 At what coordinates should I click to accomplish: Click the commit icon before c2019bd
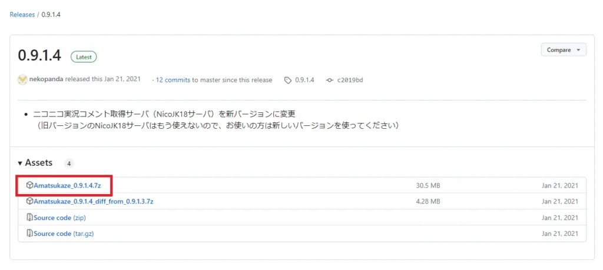click(329, 80)
